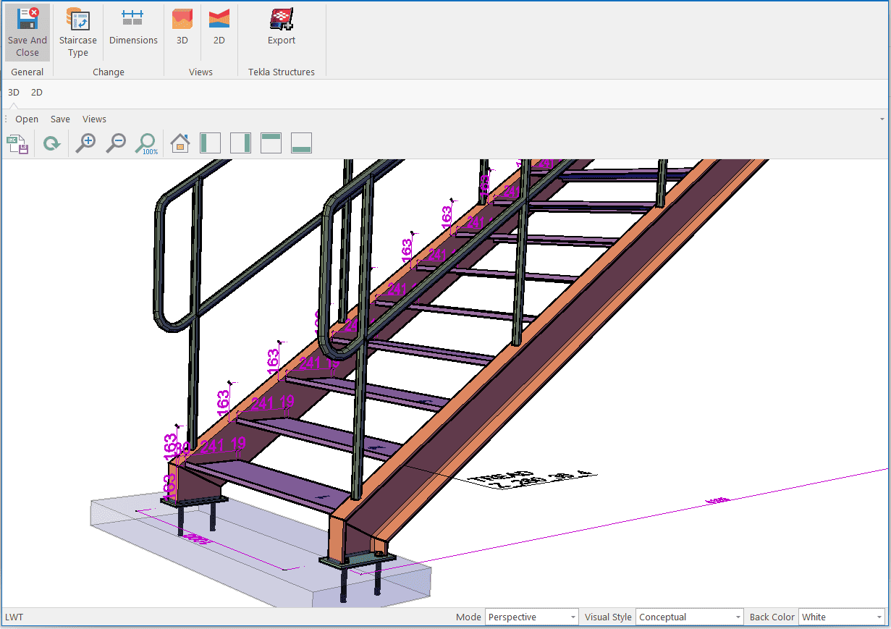
Task: Export model to Tekla Structures
Action: pyautogui.click(x=282, y=29)
